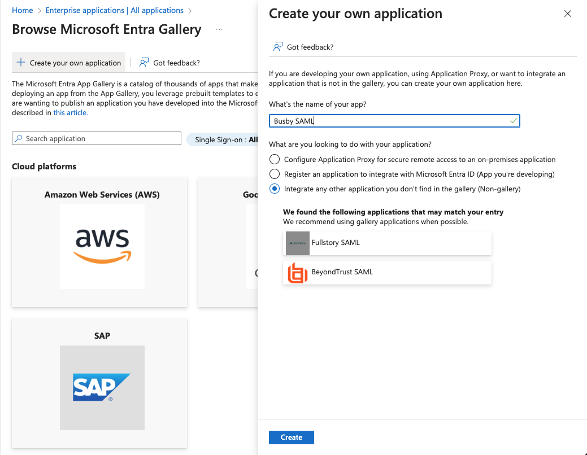The image size is (587, 455).
Task: Select Configure Application Proxy radio option
Action: click(x=275, y=159)
